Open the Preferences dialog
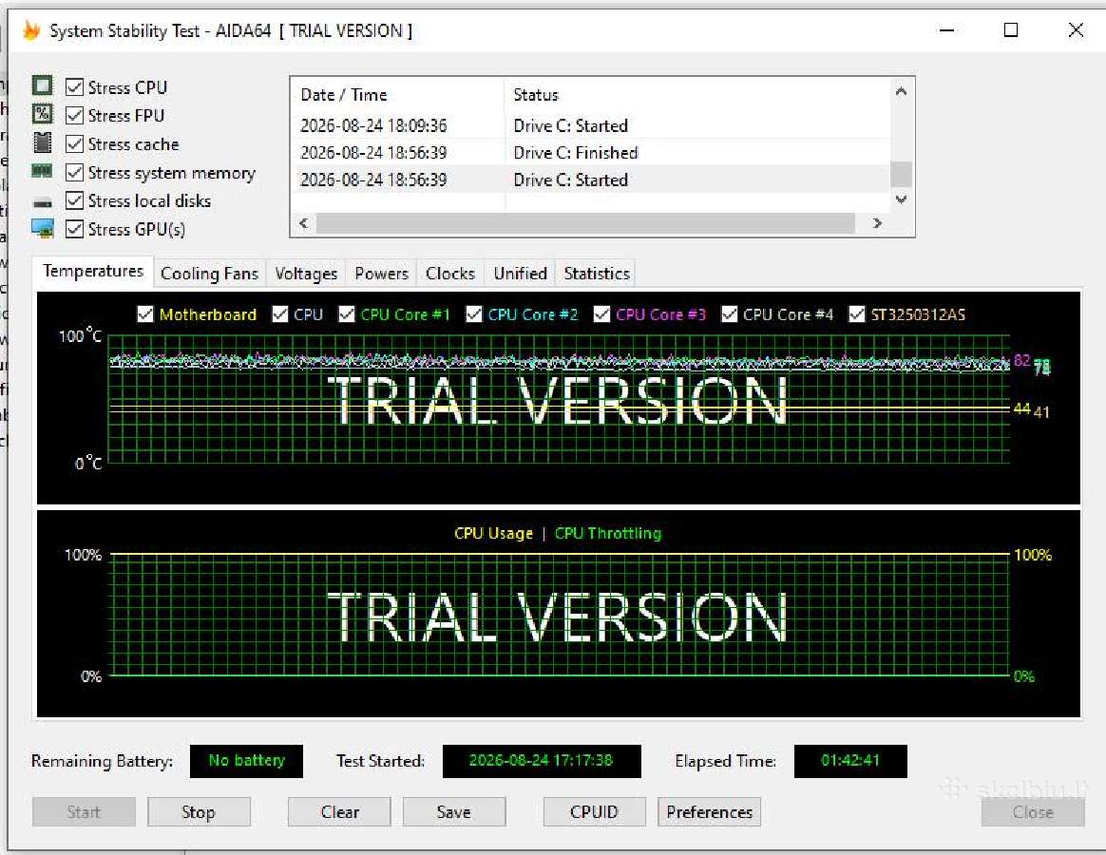 pyautogui.click(x=709, y=812)
